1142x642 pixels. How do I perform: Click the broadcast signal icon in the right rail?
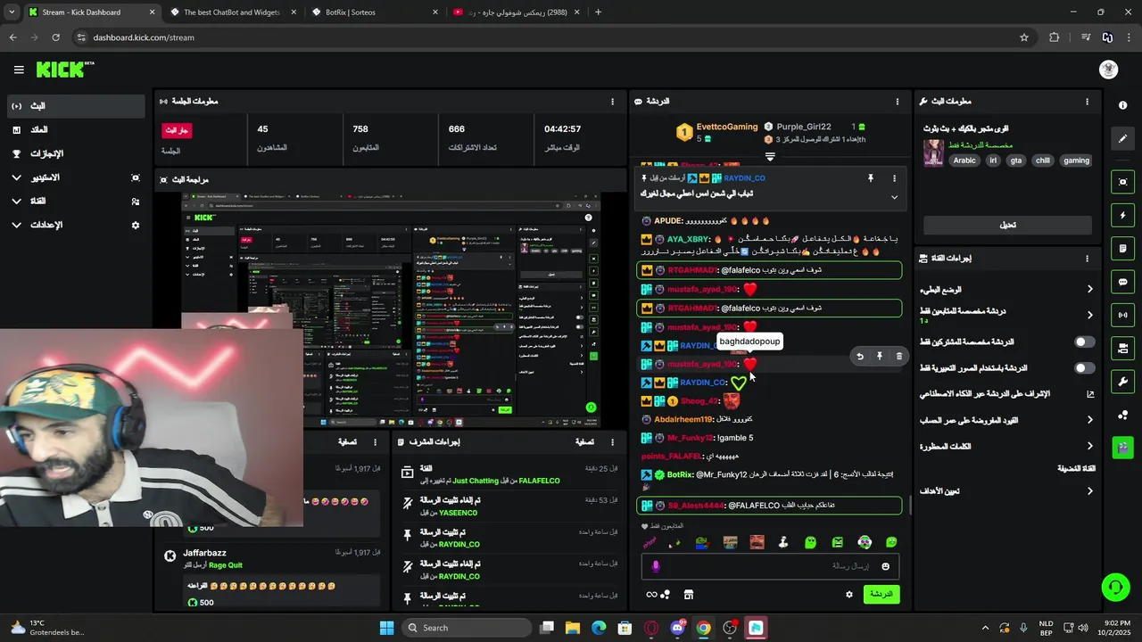1122,315
